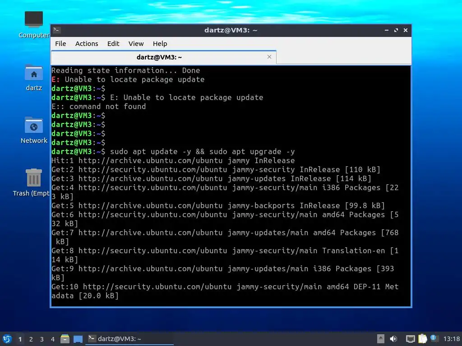This screenshot has height=346, width=462.
Task: Launch the file manager from the taskbar
Action: pos(65,339)
